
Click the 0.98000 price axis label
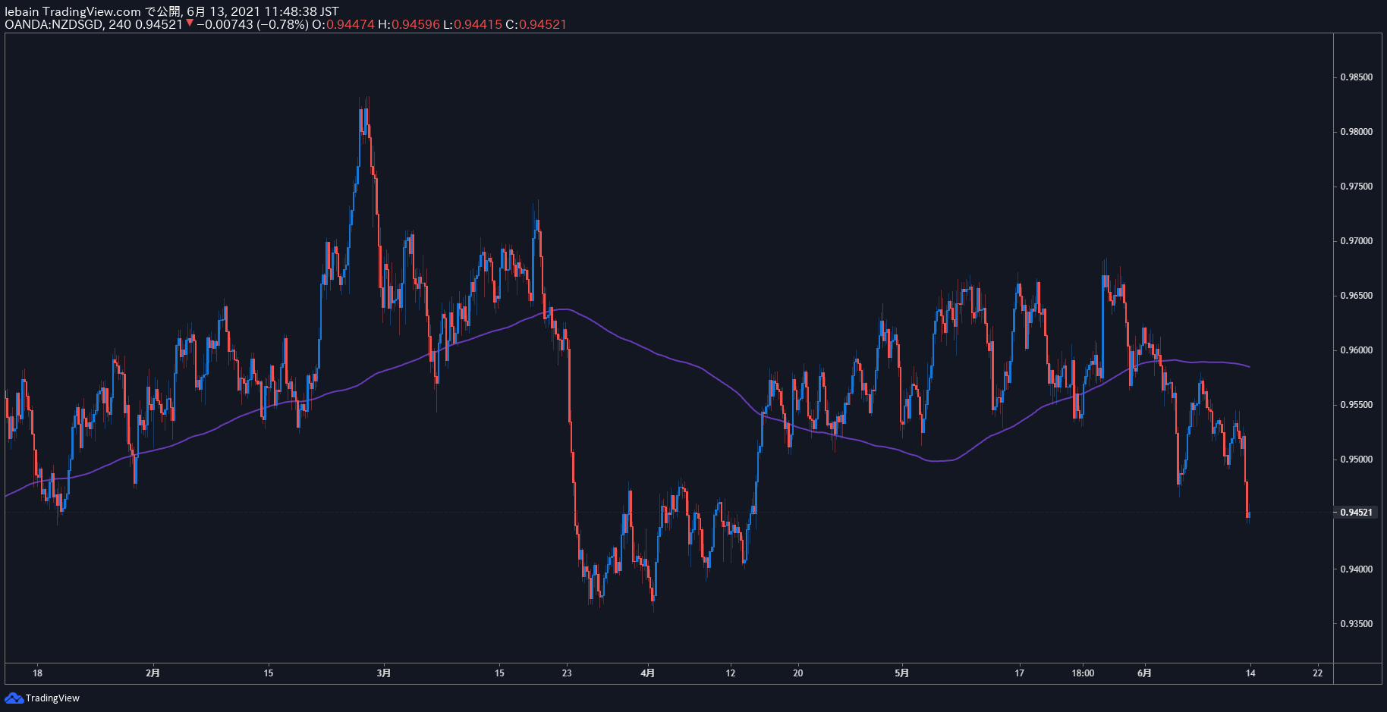1356,132
